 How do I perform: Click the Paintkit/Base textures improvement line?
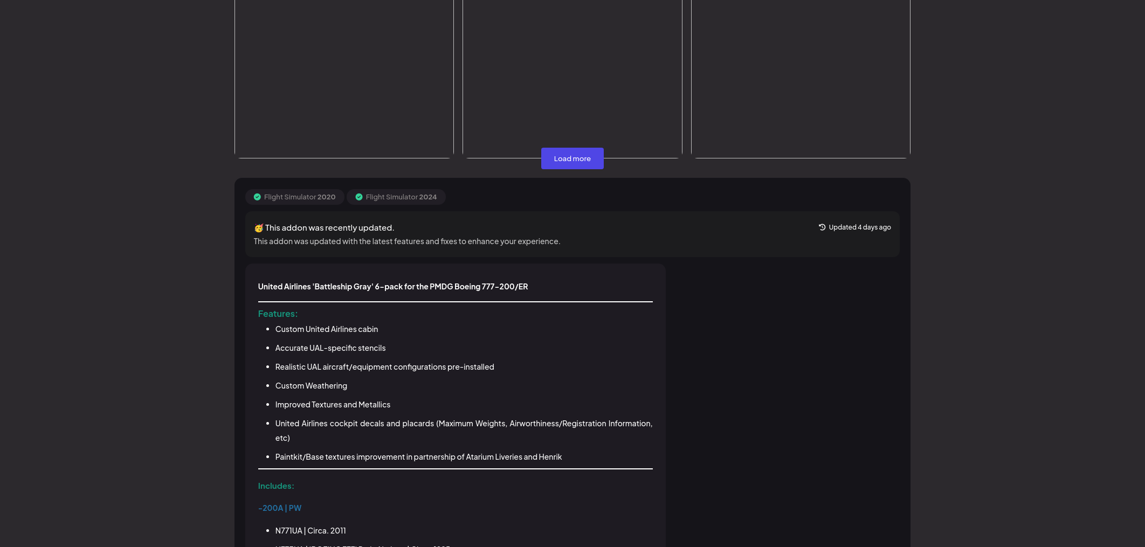pos(418,457)
